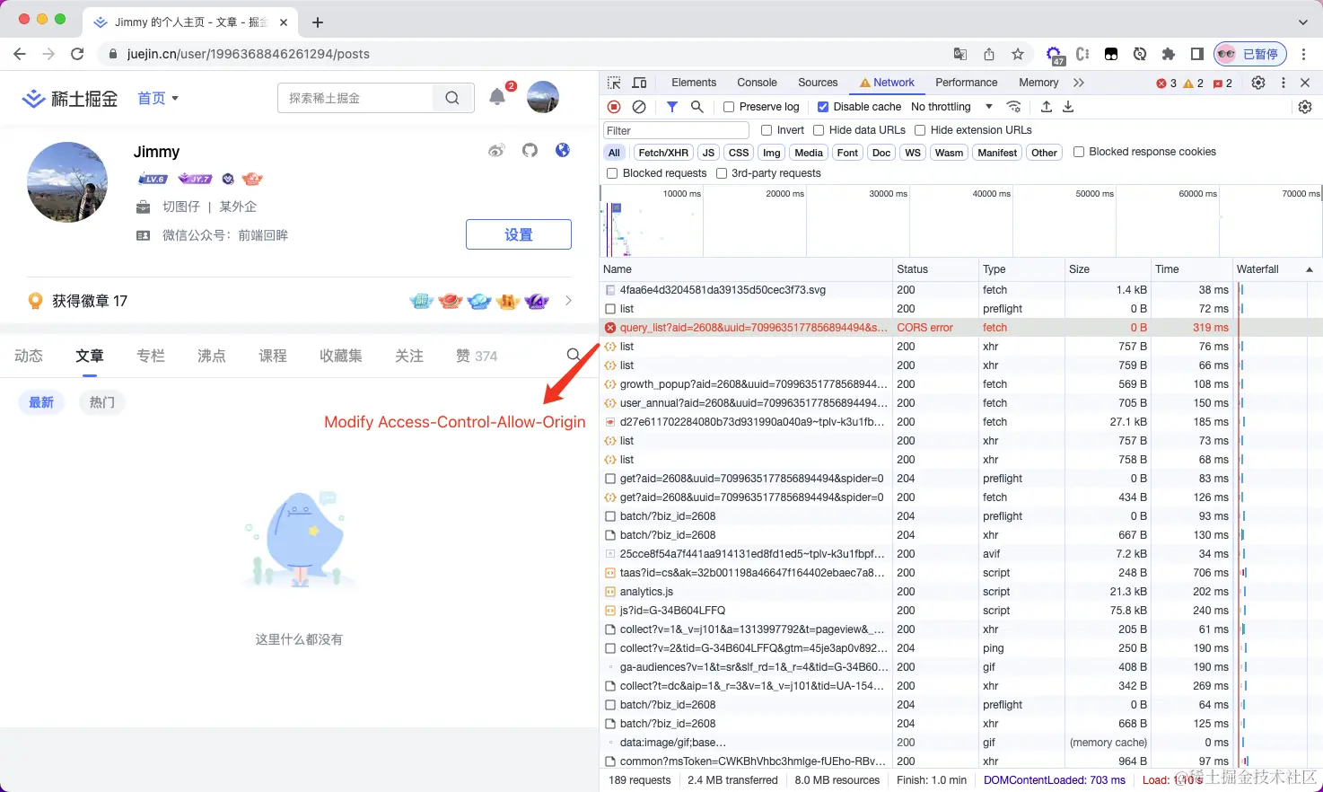This screenshot has height=792, width=1323.
Task: Open the GitHub profile link icon
Action: (530, 150)
